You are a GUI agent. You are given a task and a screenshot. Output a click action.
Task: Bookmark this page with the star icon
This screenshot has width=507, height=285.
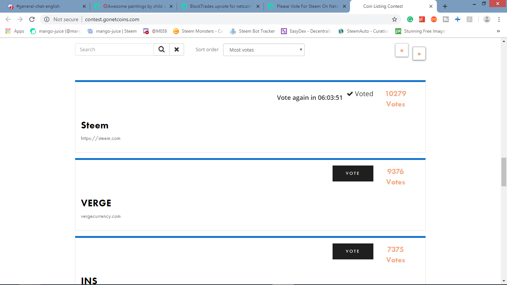[395, 19]
